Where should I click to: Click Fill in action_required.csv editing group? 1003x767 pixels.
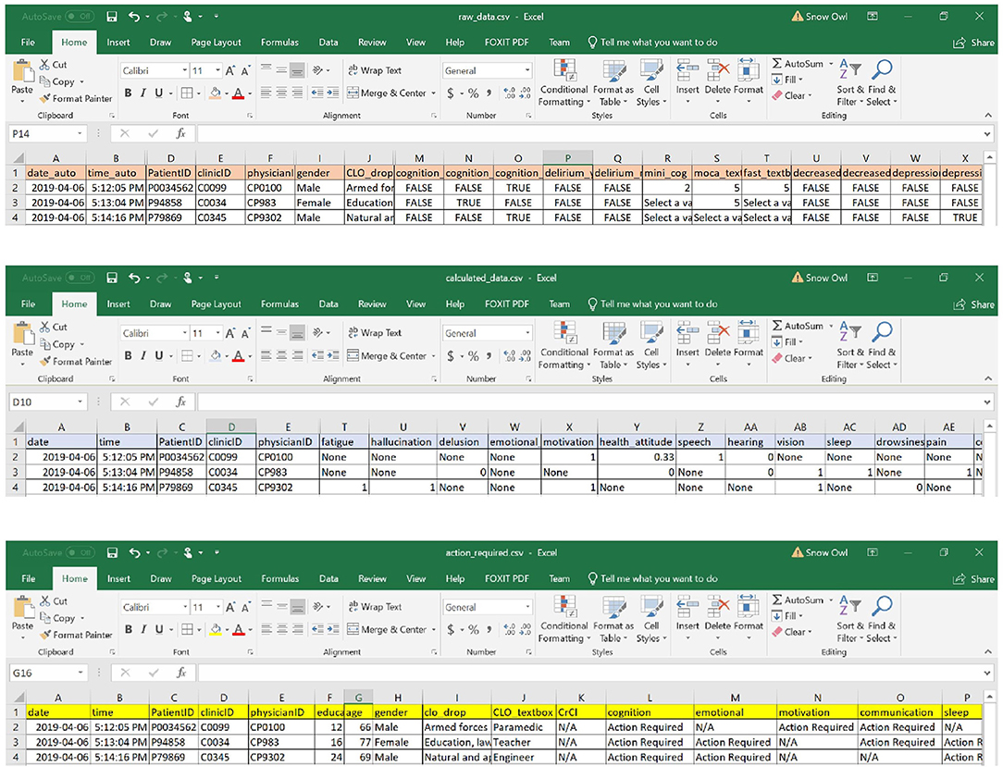tap(787, 615)
